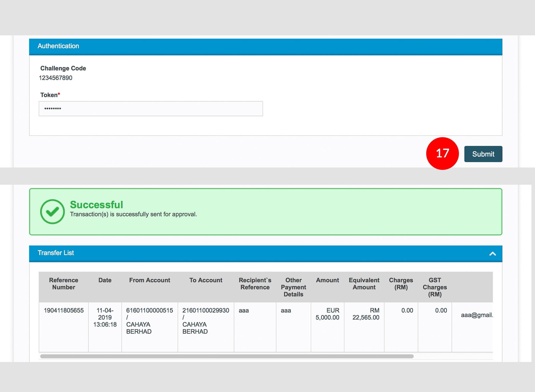Click the From Account column header
This screenshot has height=392, width=535.
(x=150, y=280)
